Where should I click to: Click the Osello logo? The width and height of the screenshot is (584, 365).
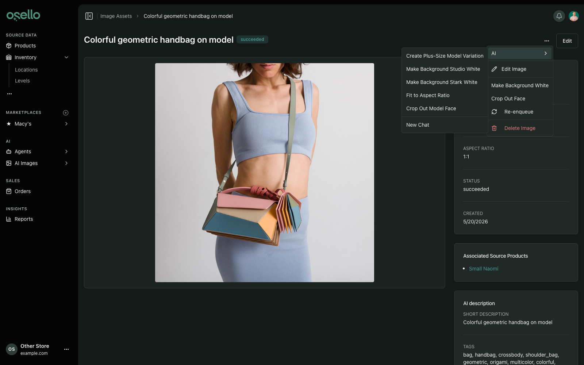[x=23, y=15]
